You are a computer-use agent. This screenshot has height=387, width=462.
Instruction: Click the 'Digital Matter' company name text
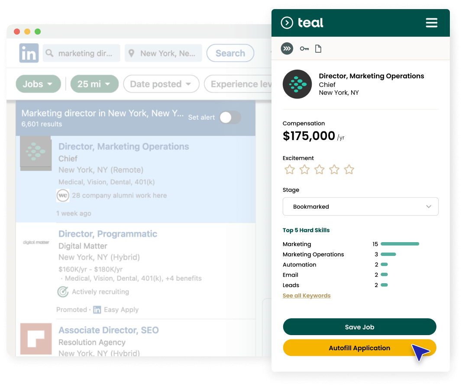click(83, 246)
